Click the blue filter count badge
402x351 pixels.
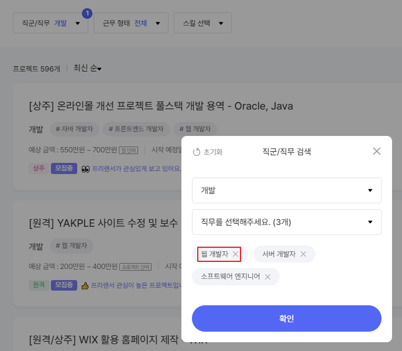(x=87, y=13)
